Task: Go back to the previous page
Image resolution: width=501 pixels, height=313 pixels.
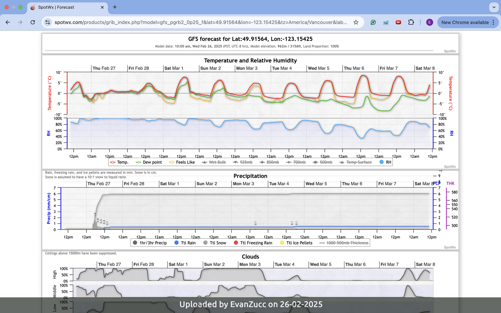Action: 8,22
